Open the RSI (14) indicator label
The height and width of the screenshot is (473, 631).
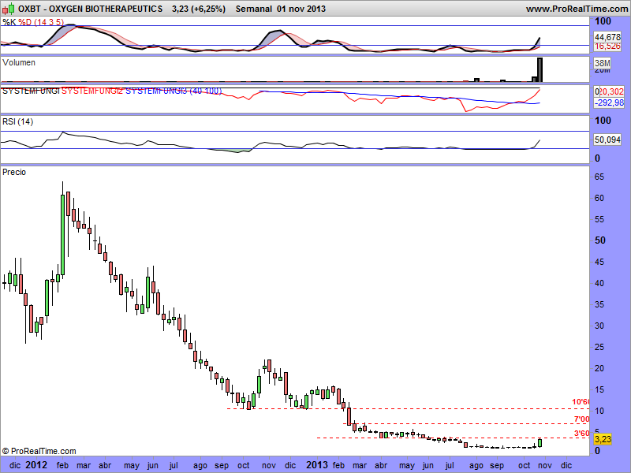click(x=18, y=121)
